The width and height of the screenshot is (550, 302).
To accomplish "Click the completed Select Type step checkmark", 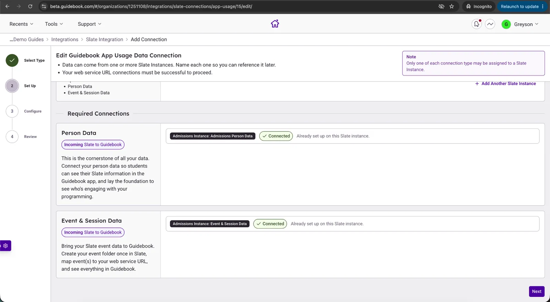I will tap(12, 60).
